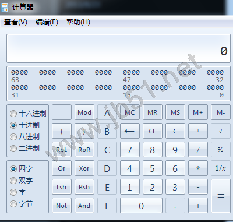Screen dimensions: 233x222
Task: Click the Not bitwise button
Action: (x=62, y=206)
